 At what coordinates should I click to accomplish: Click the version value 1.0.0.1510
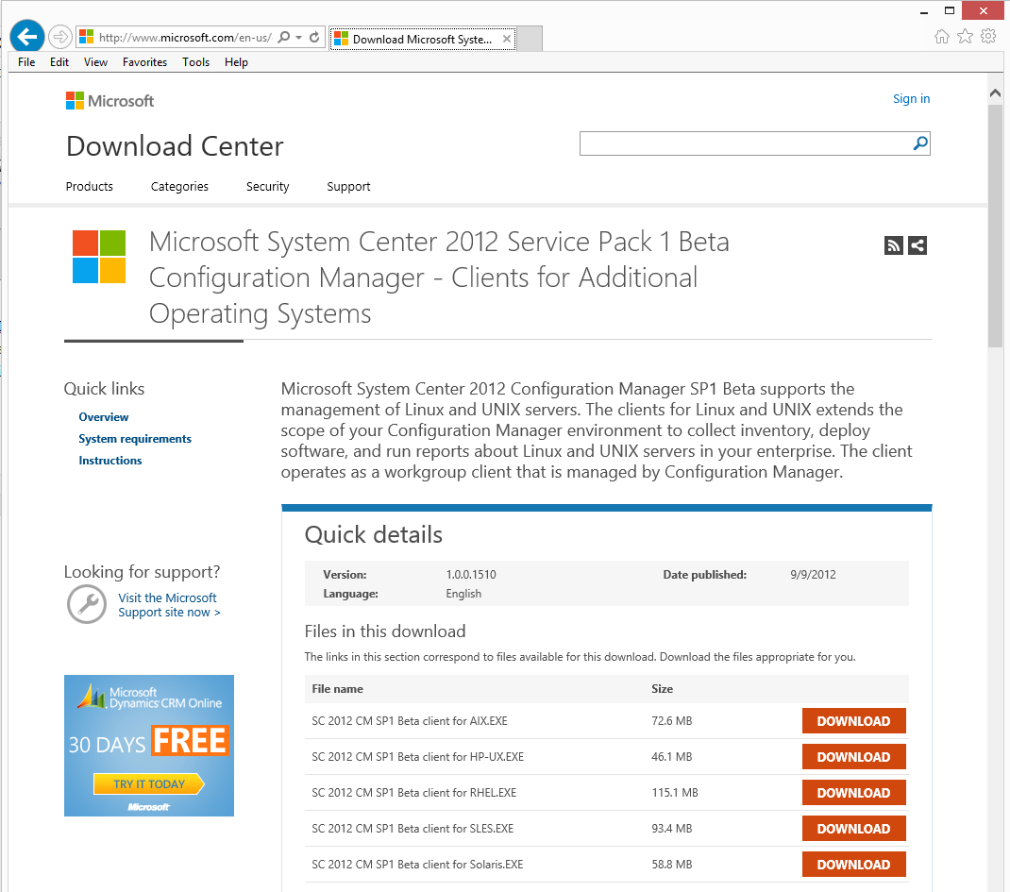[471, 575]
